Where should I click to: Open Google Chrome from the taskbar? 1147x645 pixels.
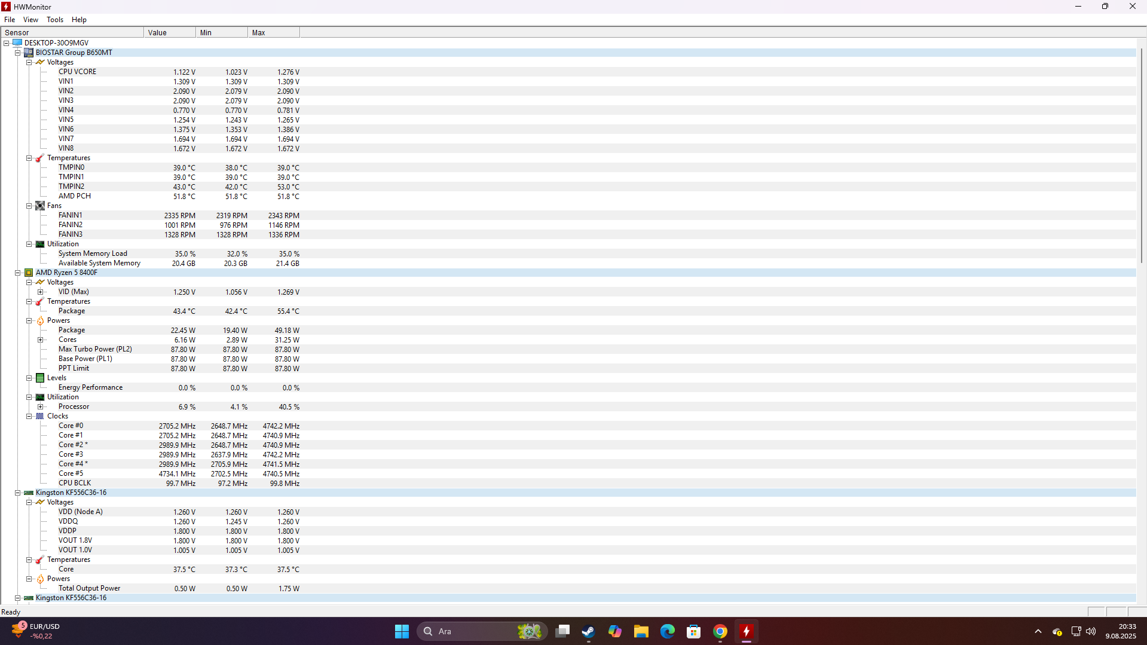coord(720,631)
